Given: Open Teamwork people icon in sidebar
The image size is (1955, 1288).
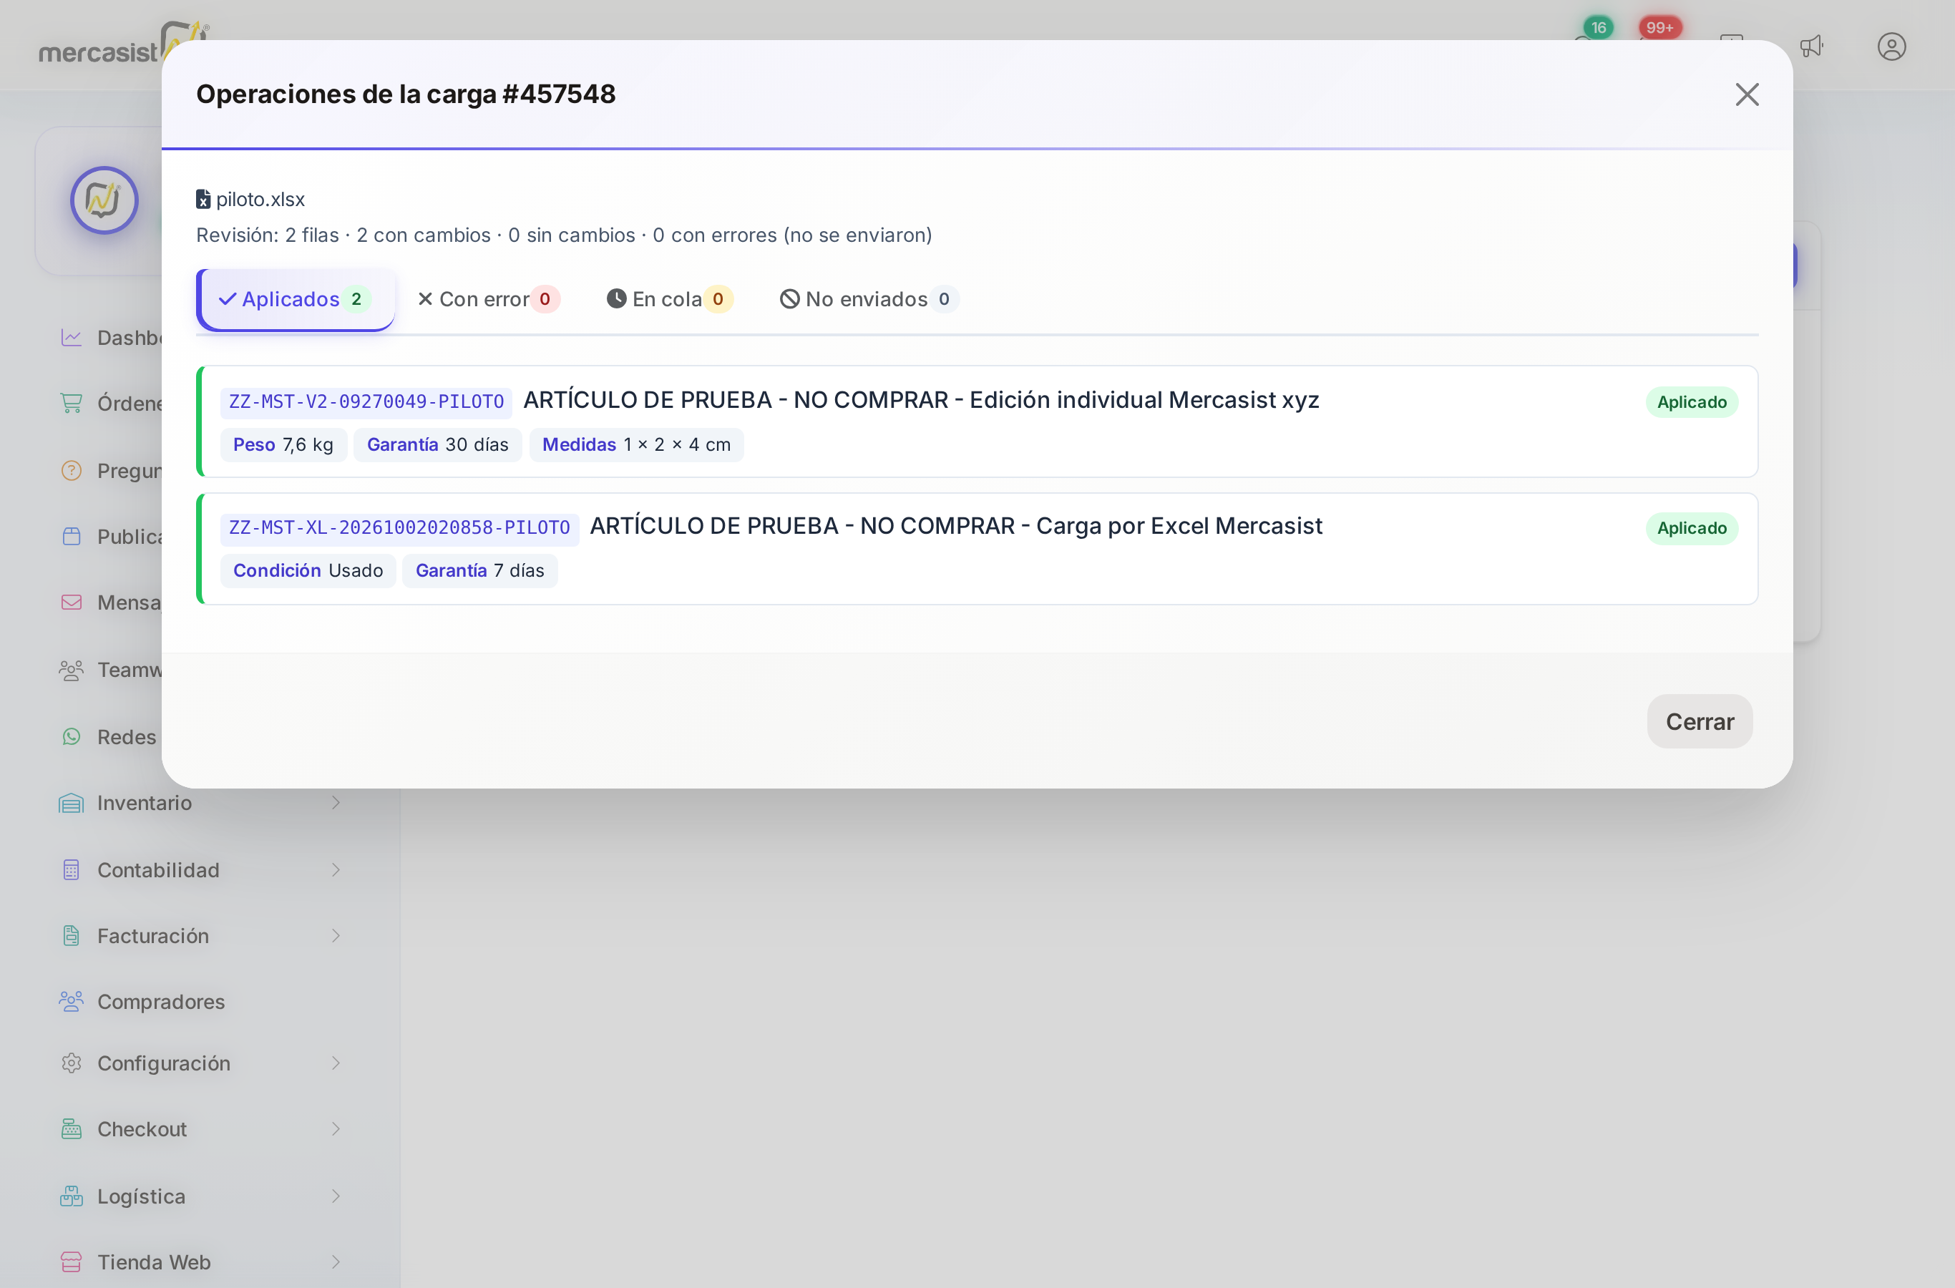Looking at the screenshot, I should pos(72,670).
